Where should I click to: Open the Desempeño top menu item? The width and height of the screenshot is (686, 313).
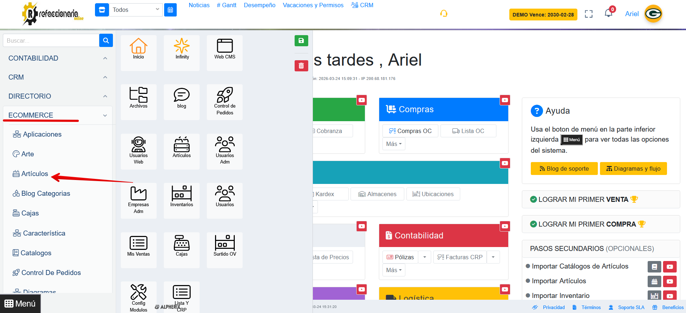[x=259, y=5]
